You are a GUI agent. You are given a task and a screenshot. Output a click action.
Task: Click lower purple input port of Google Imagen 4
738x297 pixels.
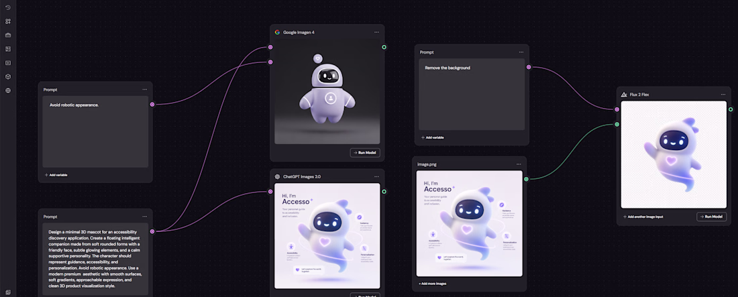(x=270, y=62)
